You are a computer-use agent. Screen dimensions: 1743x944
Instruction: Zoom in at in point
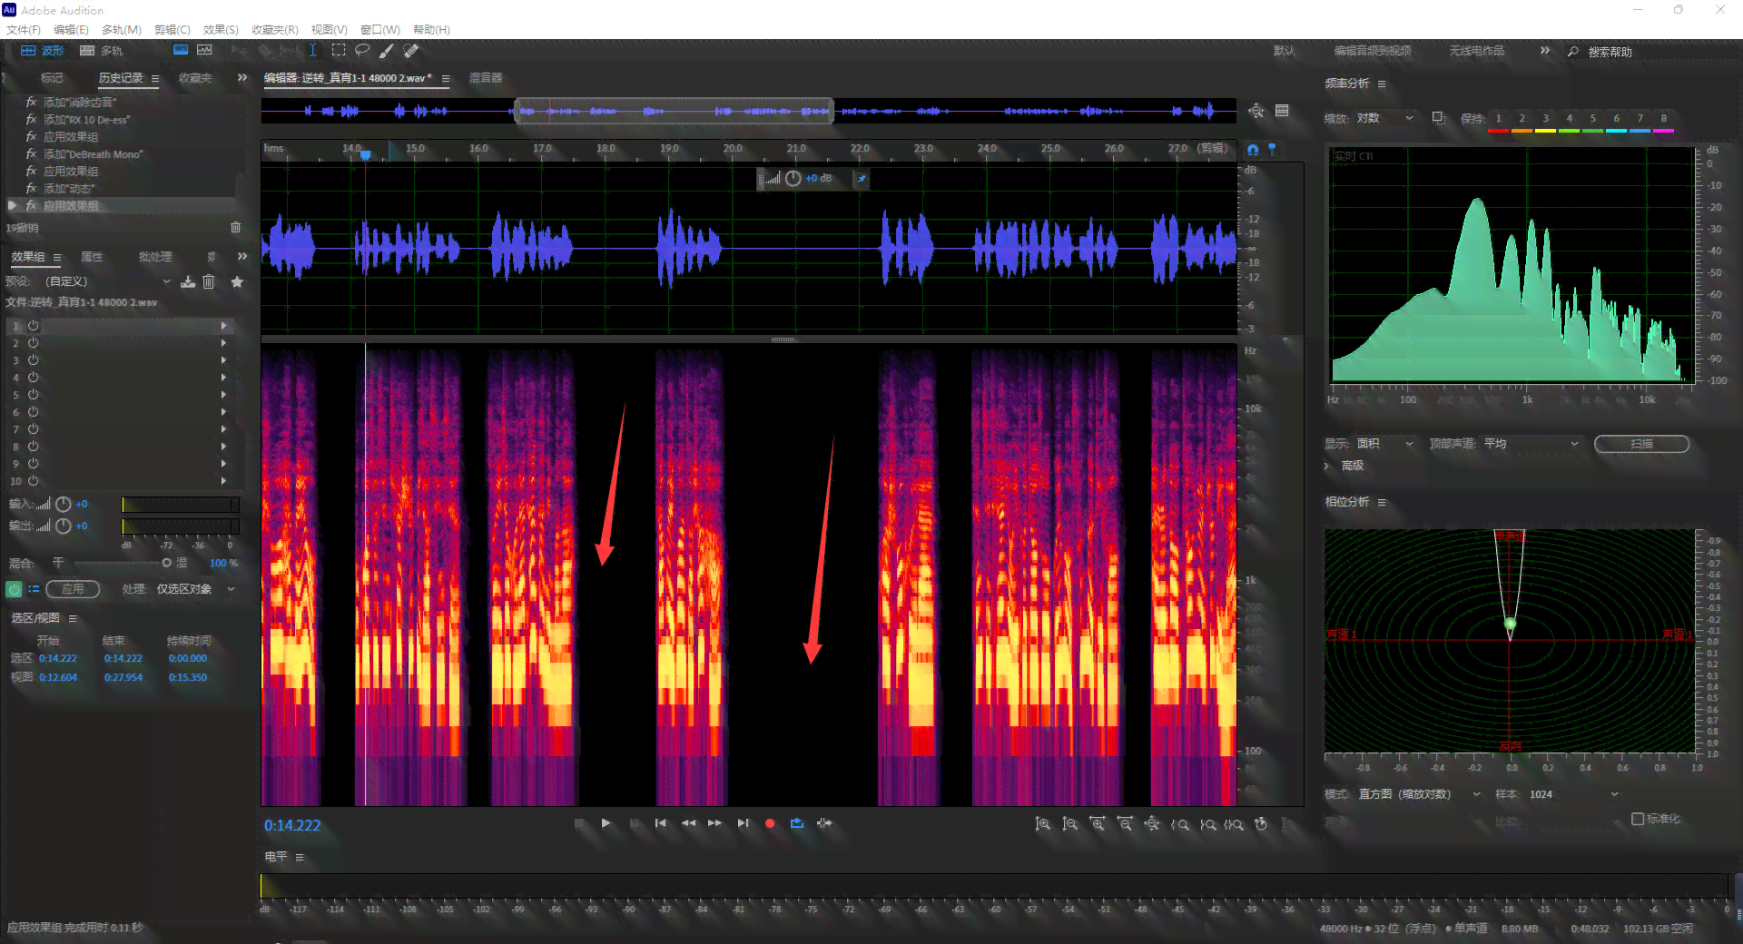[x=1180, y=824]
